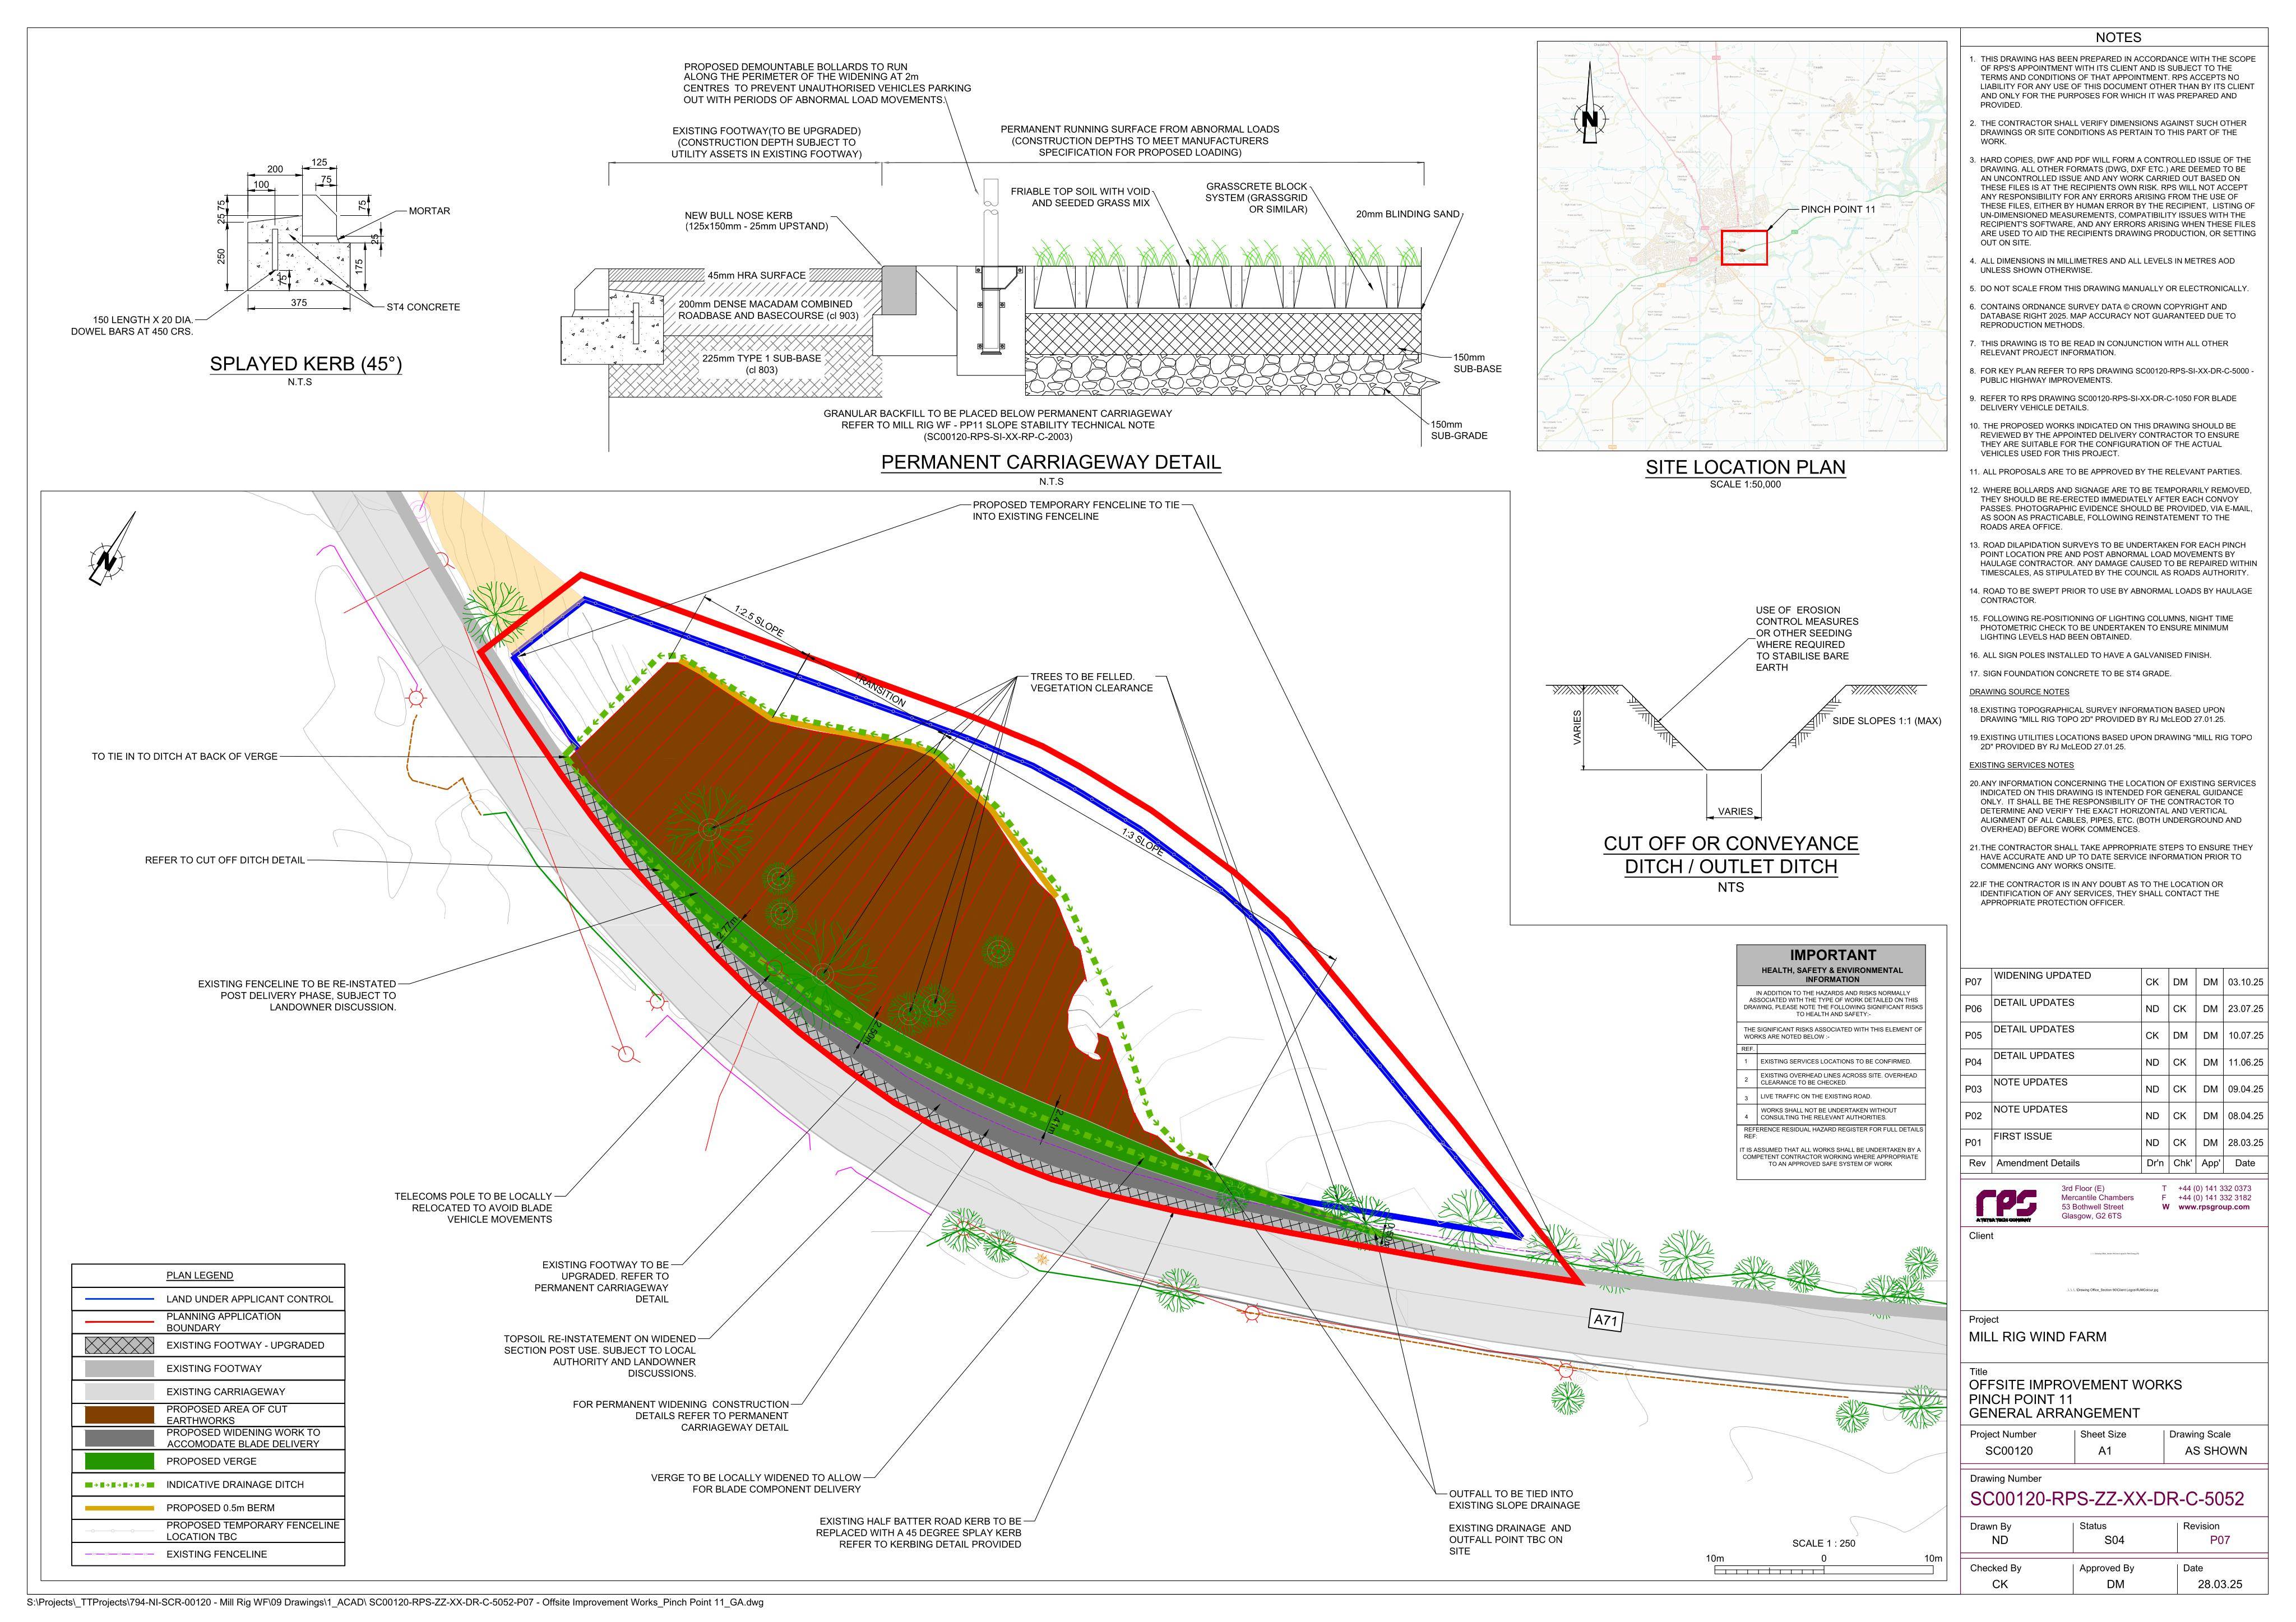Click the SIDE SLOPES 1:1 (MAX) label
2296x1622 pixels.
coord(1886,721)
